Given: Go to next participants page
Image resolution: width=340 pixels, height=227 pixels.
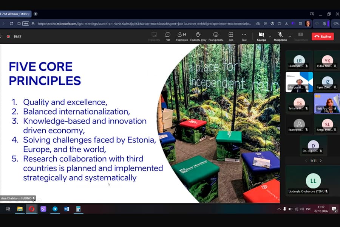Looking at the screenshot, I should [x=321, y=161].
